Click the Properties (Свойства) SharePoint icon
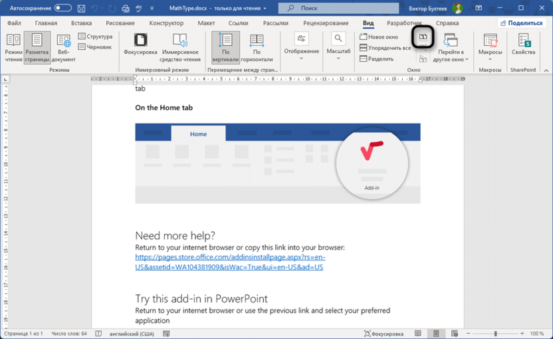553x339 pixels. (523, 45)
